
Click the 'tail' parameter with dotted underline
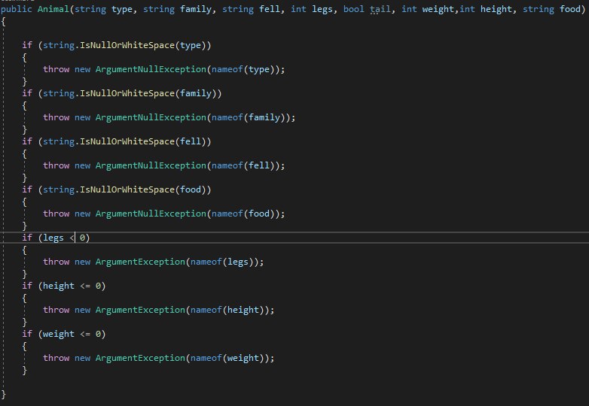380,9
